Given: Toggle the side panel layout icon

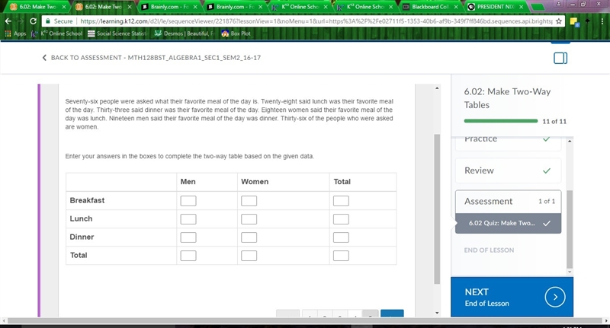Looking at the screenshot, I should (x=560, y=58).
